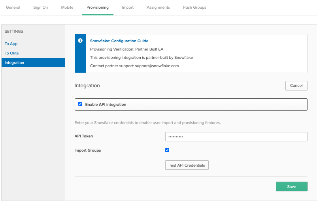Open the Sign On tab
The height and width of the screenshot is (201, 317).
click(40, 8)
